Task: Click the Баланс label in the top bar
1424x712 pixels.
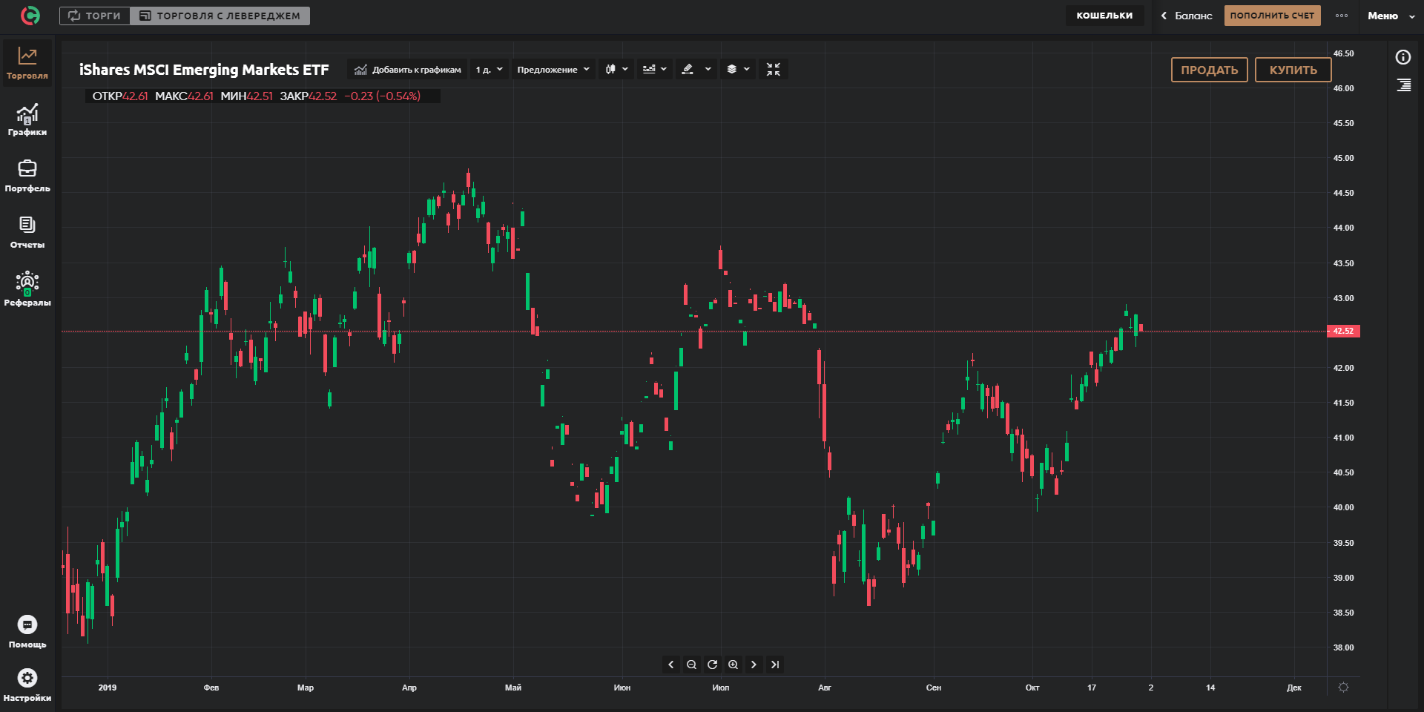Action: tap(1193, 16)
